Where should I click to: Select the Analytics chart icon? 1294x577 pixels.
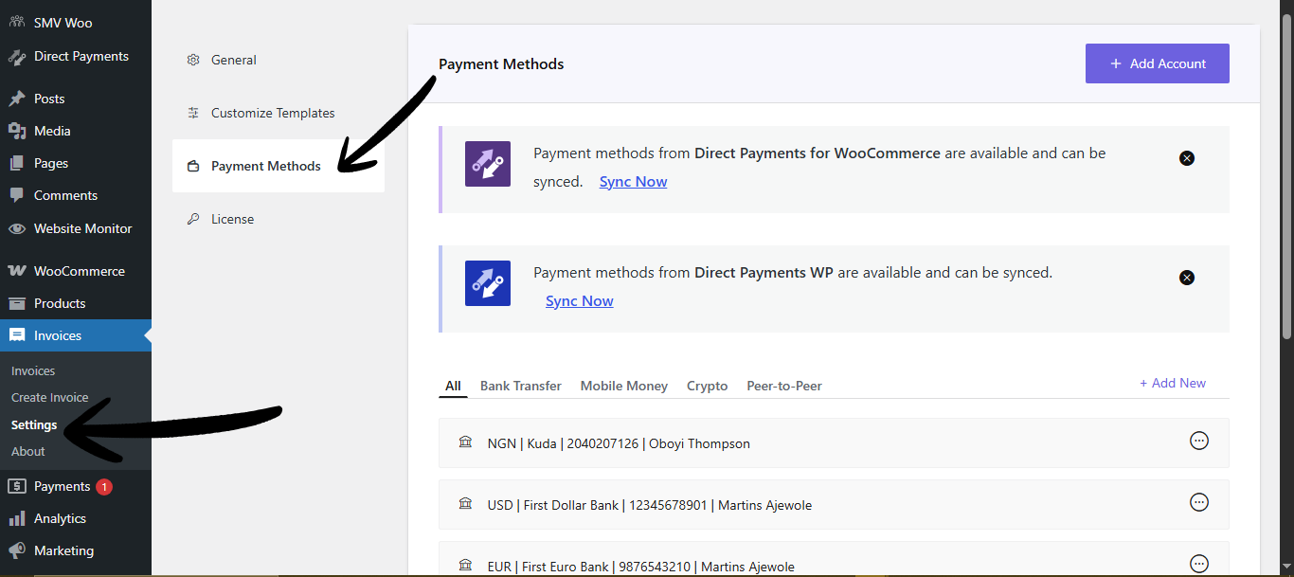16,518
